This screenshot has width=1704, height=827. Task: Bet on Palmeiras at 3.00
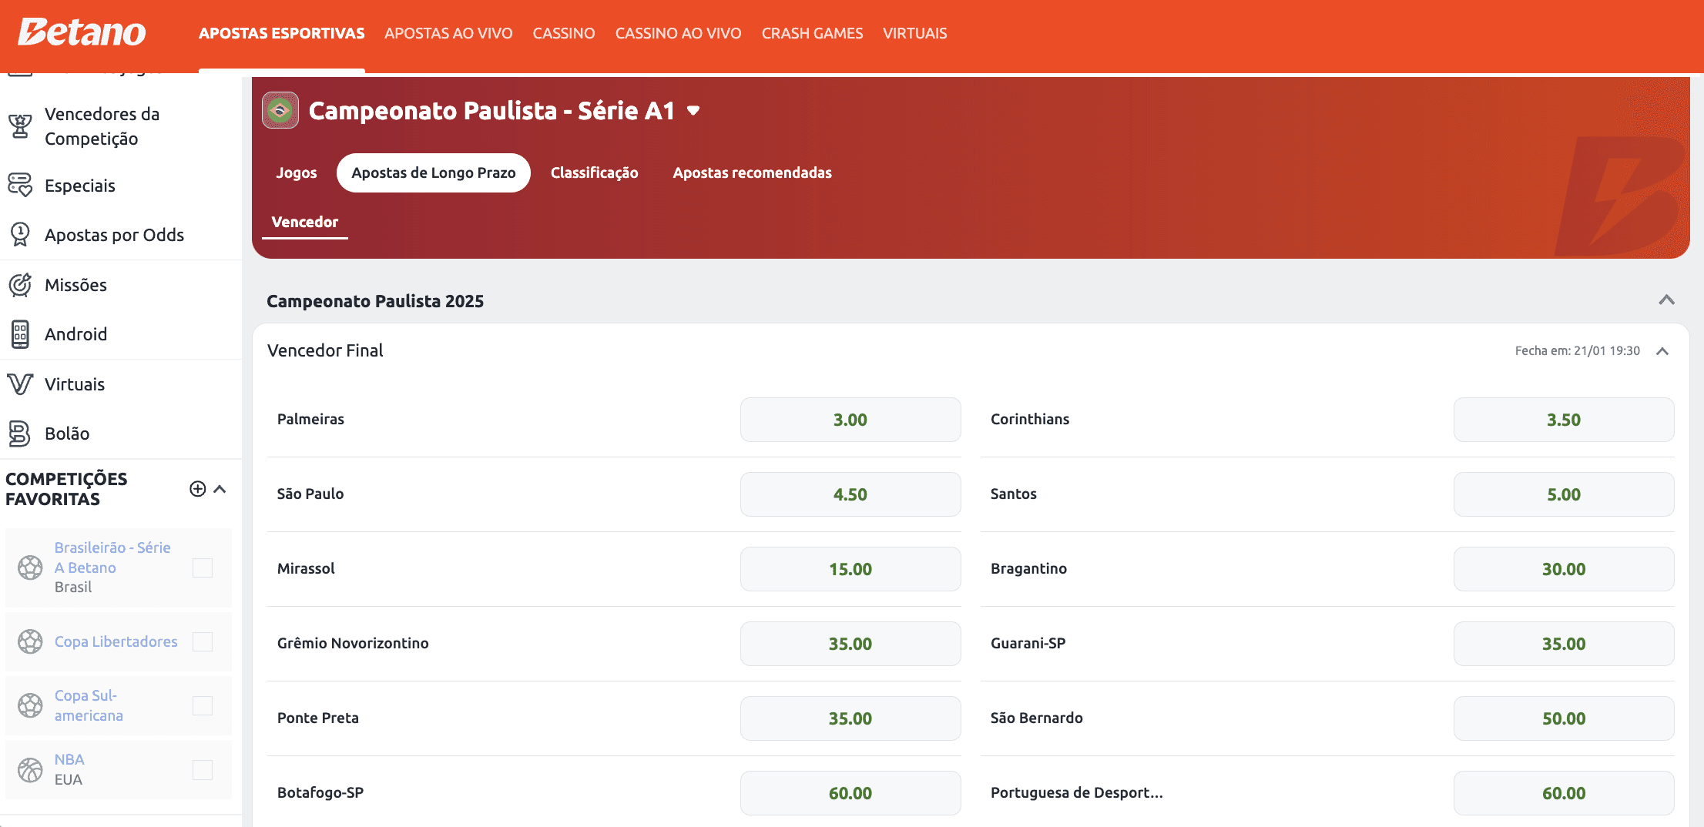tap(850, 420)
